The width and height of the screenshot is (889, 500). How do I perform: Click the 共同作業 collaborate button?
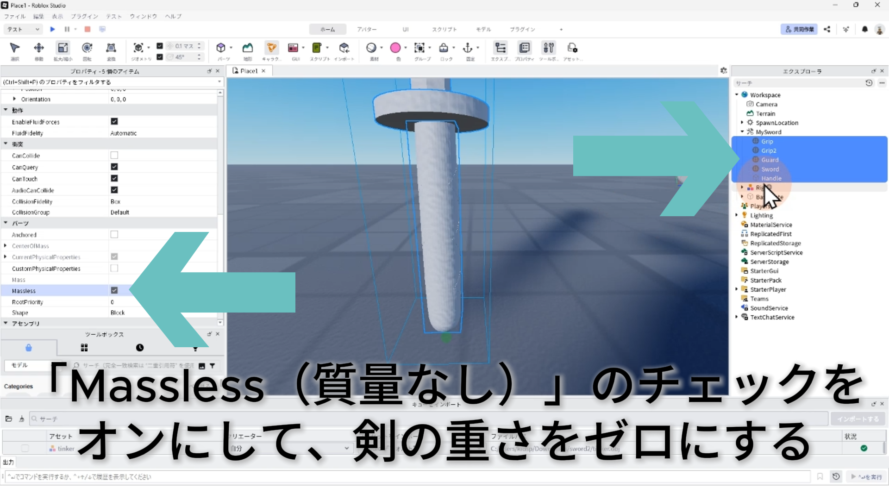[x=799, y=29]
